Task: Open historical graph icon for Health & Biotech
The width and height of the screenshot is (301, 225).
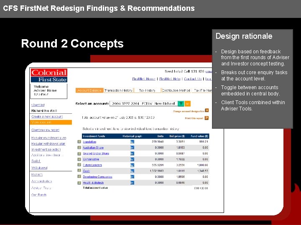Action: point(132,183)
